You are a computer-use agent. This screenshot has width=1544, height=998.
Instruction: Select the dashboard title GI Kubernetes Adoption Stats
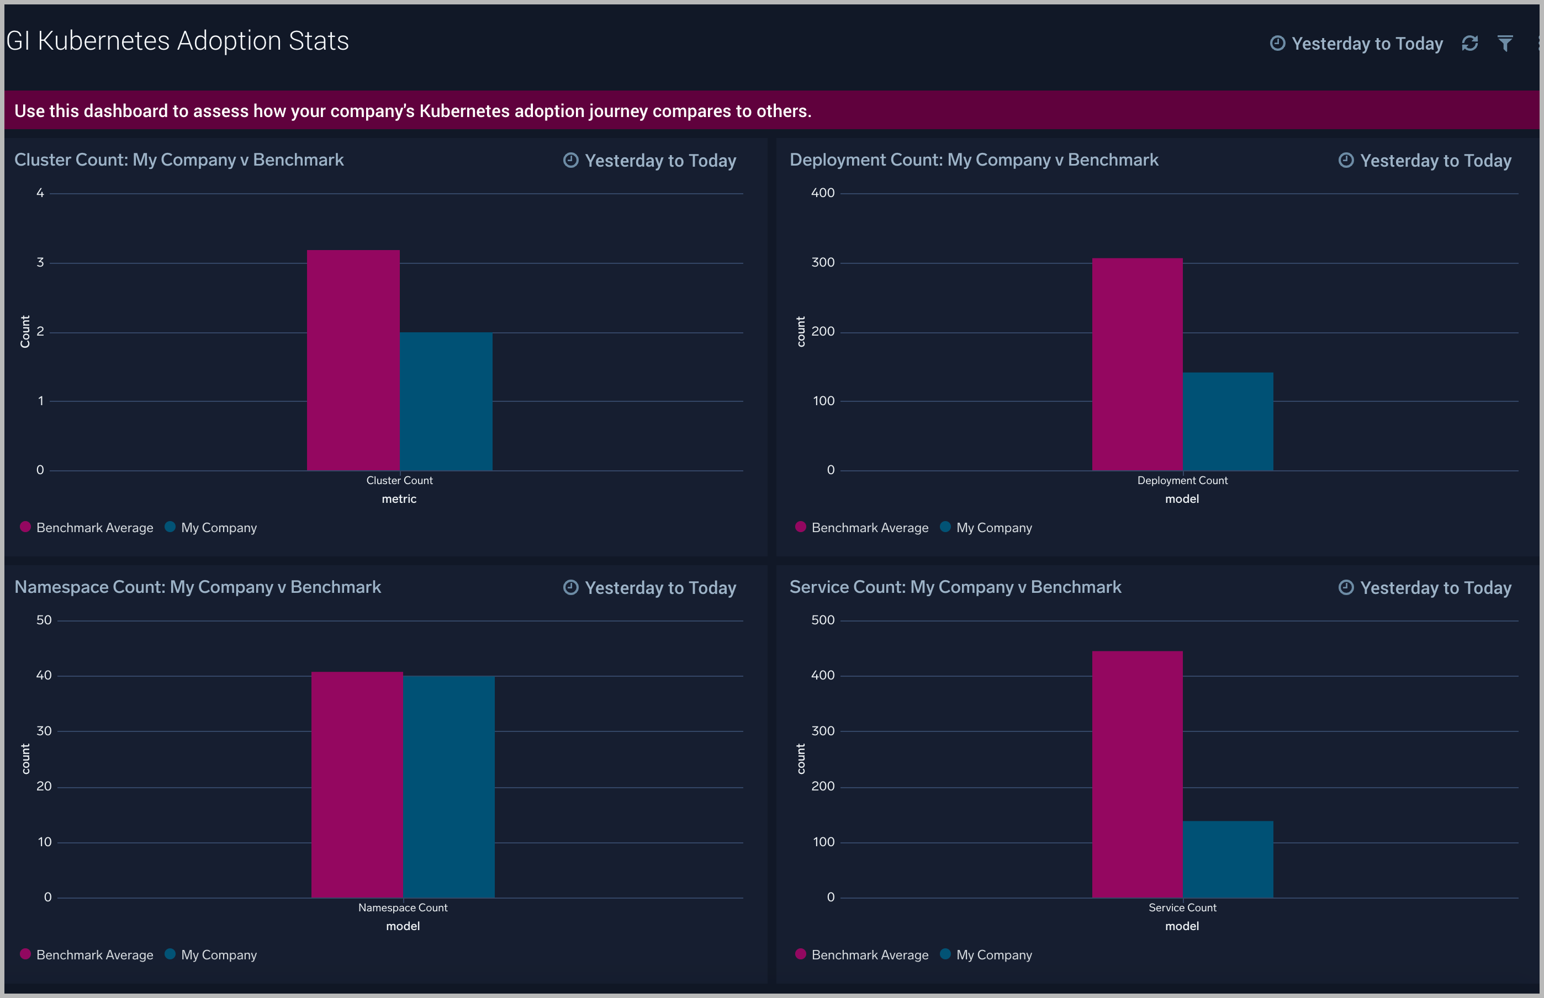pyautogui.click(x=176, y=40)
